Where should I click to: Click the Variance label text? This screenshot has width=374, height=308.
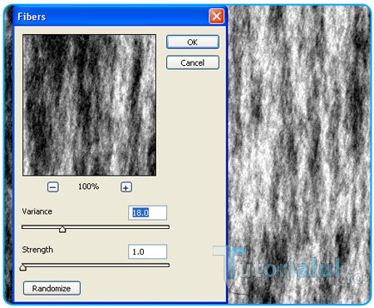coord(37,211)
